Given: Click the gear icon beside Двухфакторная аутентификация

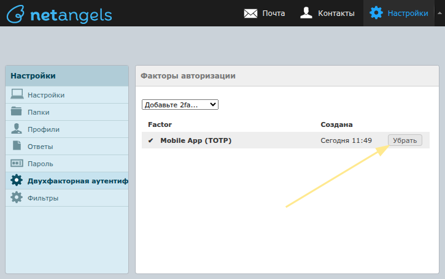Looking at the screenshot, I should click(x=17, y=181).
